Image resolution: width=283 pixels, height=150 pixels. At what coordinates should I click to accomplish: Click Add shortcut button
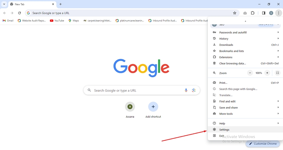tap(153, 110)
